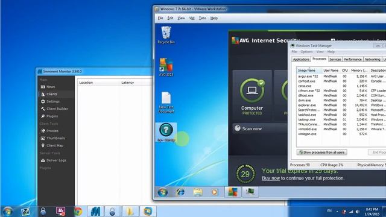This screenshot has width=386, height=217.
Task: Select dwm.exe process row
Action: 341,101
